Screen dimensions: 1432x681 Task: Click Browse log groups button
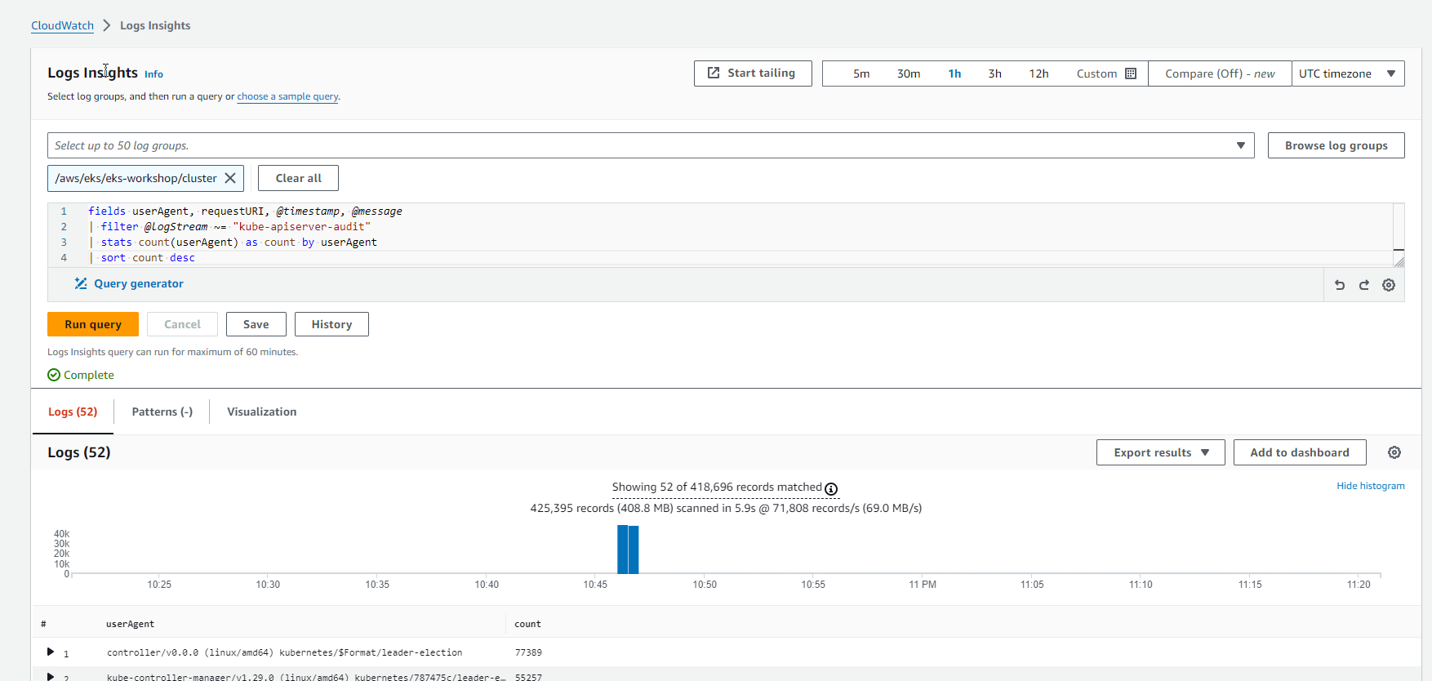point(1336,145)
